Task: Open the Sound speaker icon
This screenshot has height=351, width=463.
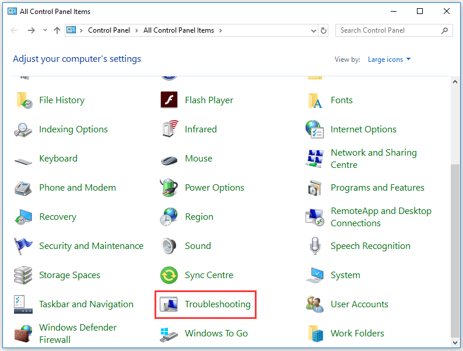Action: (x=169, y=246)
